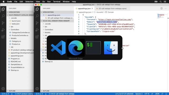Open Source Control in back VS Code window
Viewport: 169px width, 95px height.
tap(3, 23)
